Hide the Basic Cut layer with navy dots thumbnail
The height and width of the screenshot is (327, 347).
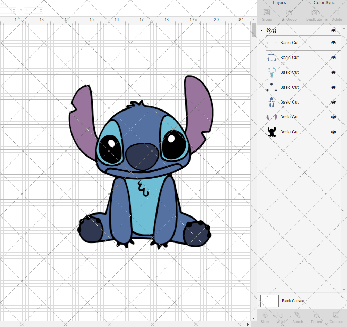point(333,87)
